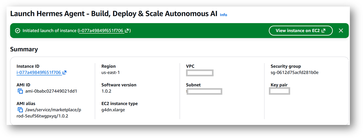
Task: Click the AMI alias label
Action: click(26, 104)
